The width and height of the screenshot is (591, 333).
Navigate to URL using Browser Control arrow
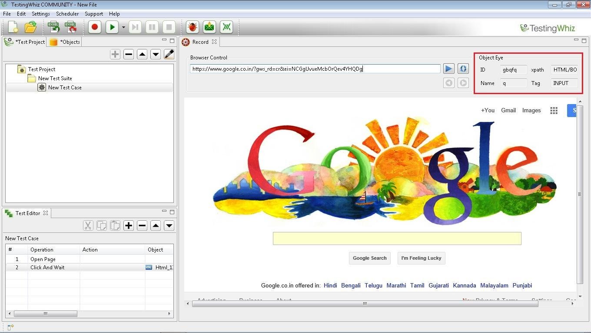click(x=448, y=69)
